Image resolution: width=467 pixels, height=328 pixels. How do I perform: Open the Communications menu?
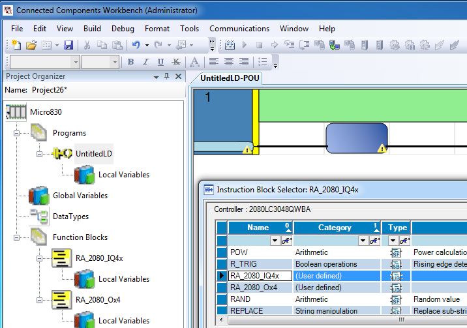239,29
